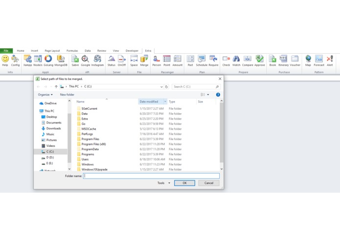Screen dimensions: 340x241
Task: Click the Instagram API icon
Action: coord(97,59)
